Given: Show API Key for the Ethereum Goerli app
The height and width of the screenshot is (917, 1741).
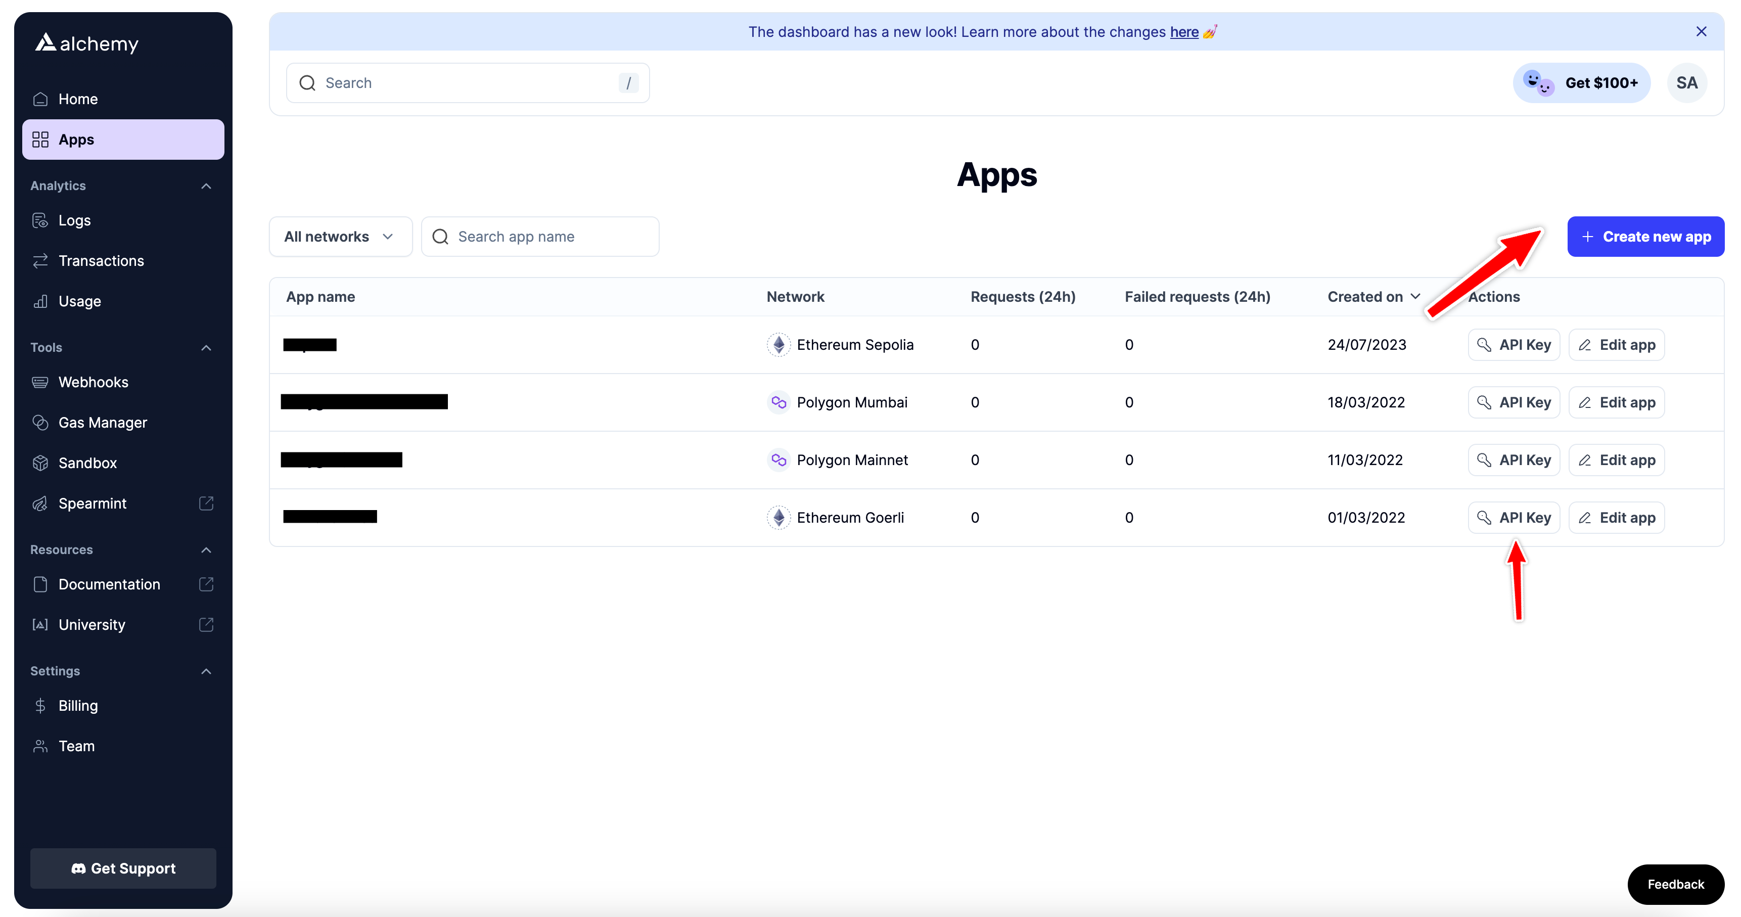Looking at the screenshot, I should click(1513, 517).
